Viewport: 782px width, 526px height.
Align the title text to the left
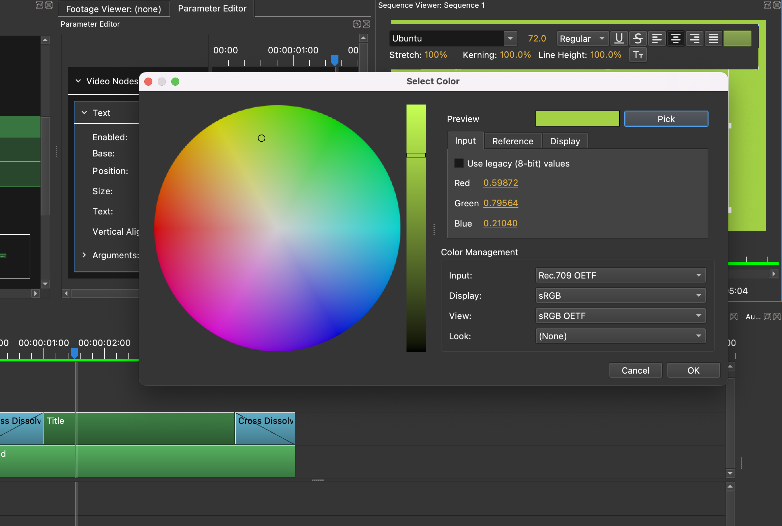tap(657, 38)
